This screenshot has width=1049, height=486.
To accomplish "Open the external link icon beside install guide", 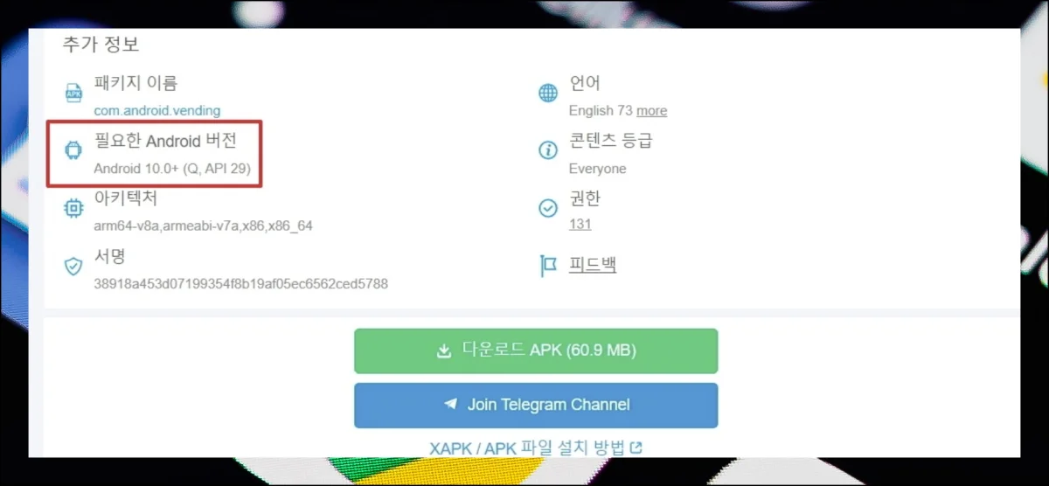I will [x=636, y=448].
